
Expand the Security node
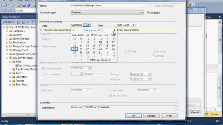click(7, 35)
